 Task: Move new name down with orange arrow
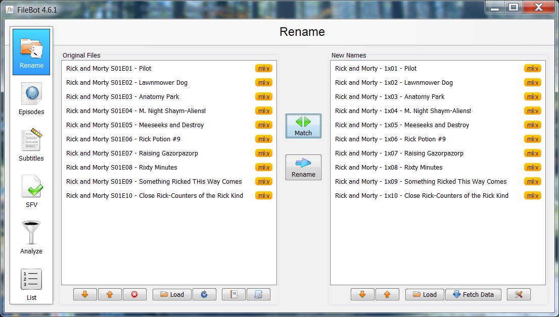click(362, 295)
